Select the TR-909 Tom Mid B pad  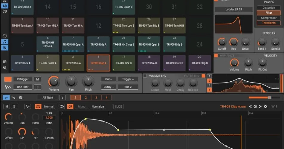click(x=149, y=25)
